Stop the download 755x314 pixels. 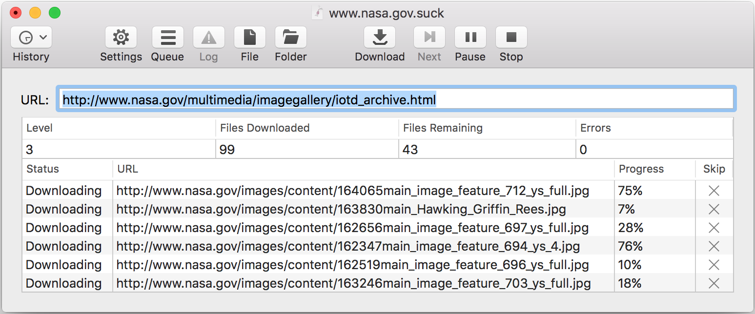(511, 38)
